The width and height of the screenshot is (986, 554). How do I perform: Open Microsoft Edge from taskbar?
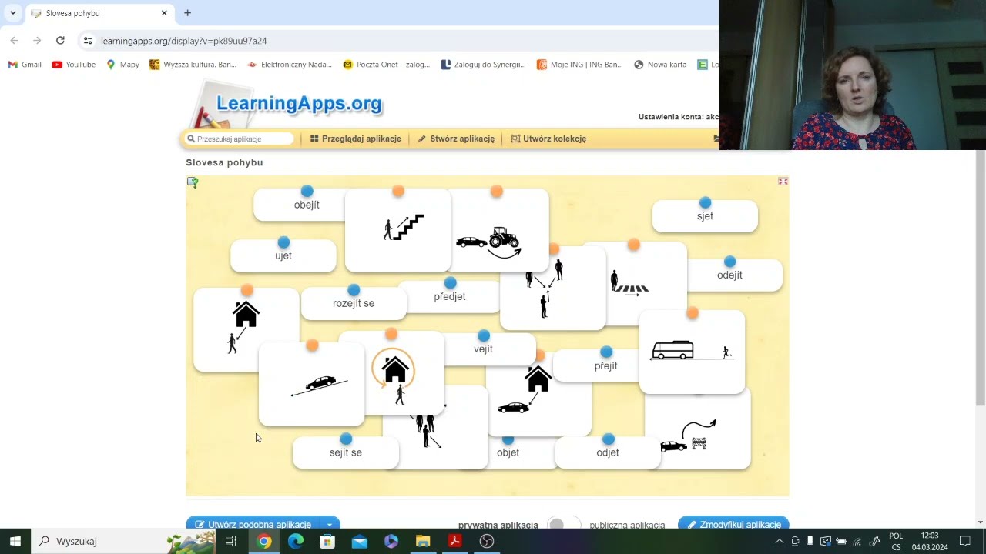296,541
